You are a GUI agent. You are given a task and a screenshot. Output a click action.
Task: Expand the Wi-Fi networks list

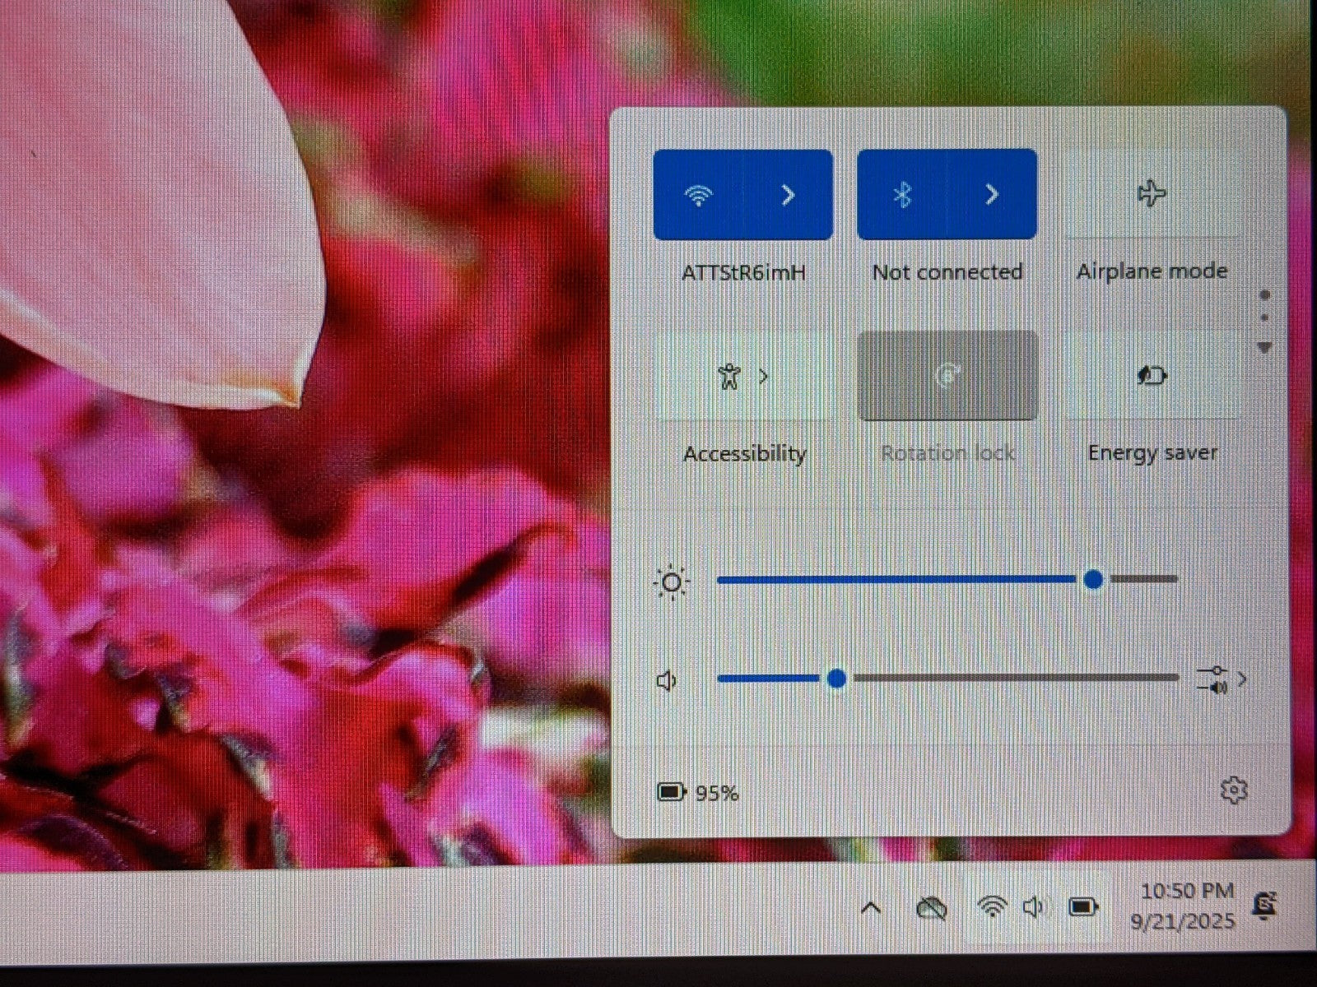788,195
